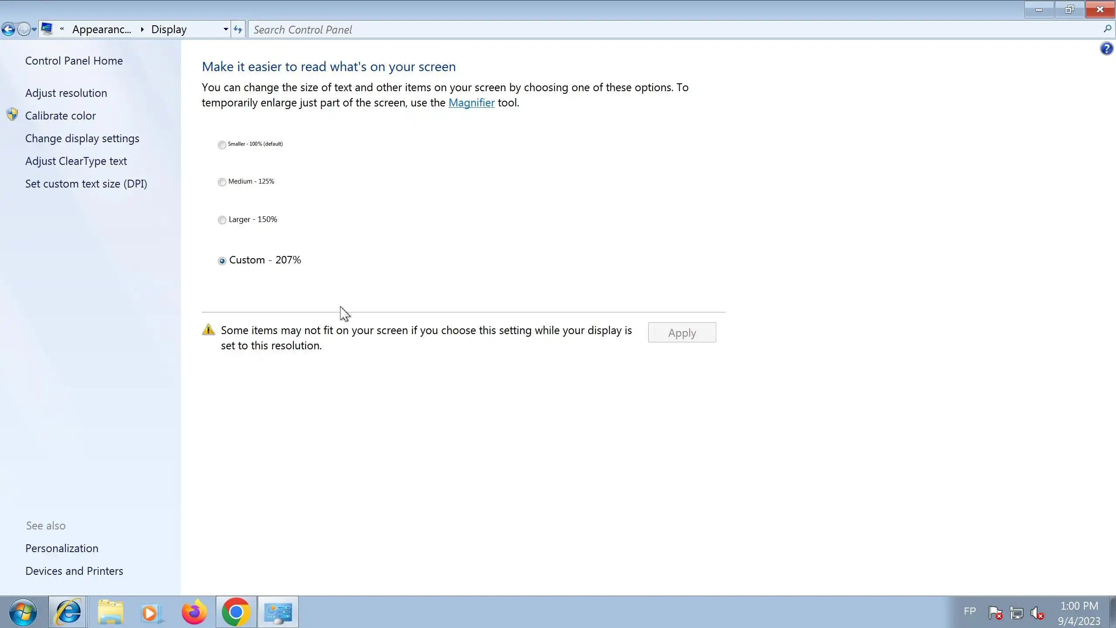Open Google Chrome from taskbar
The width and height of the screenshot is (1116, 628).
[236, 612]
